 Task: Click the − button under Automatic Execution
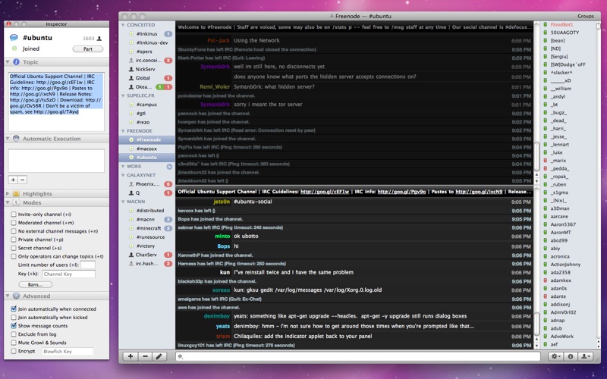pos(23,180)
